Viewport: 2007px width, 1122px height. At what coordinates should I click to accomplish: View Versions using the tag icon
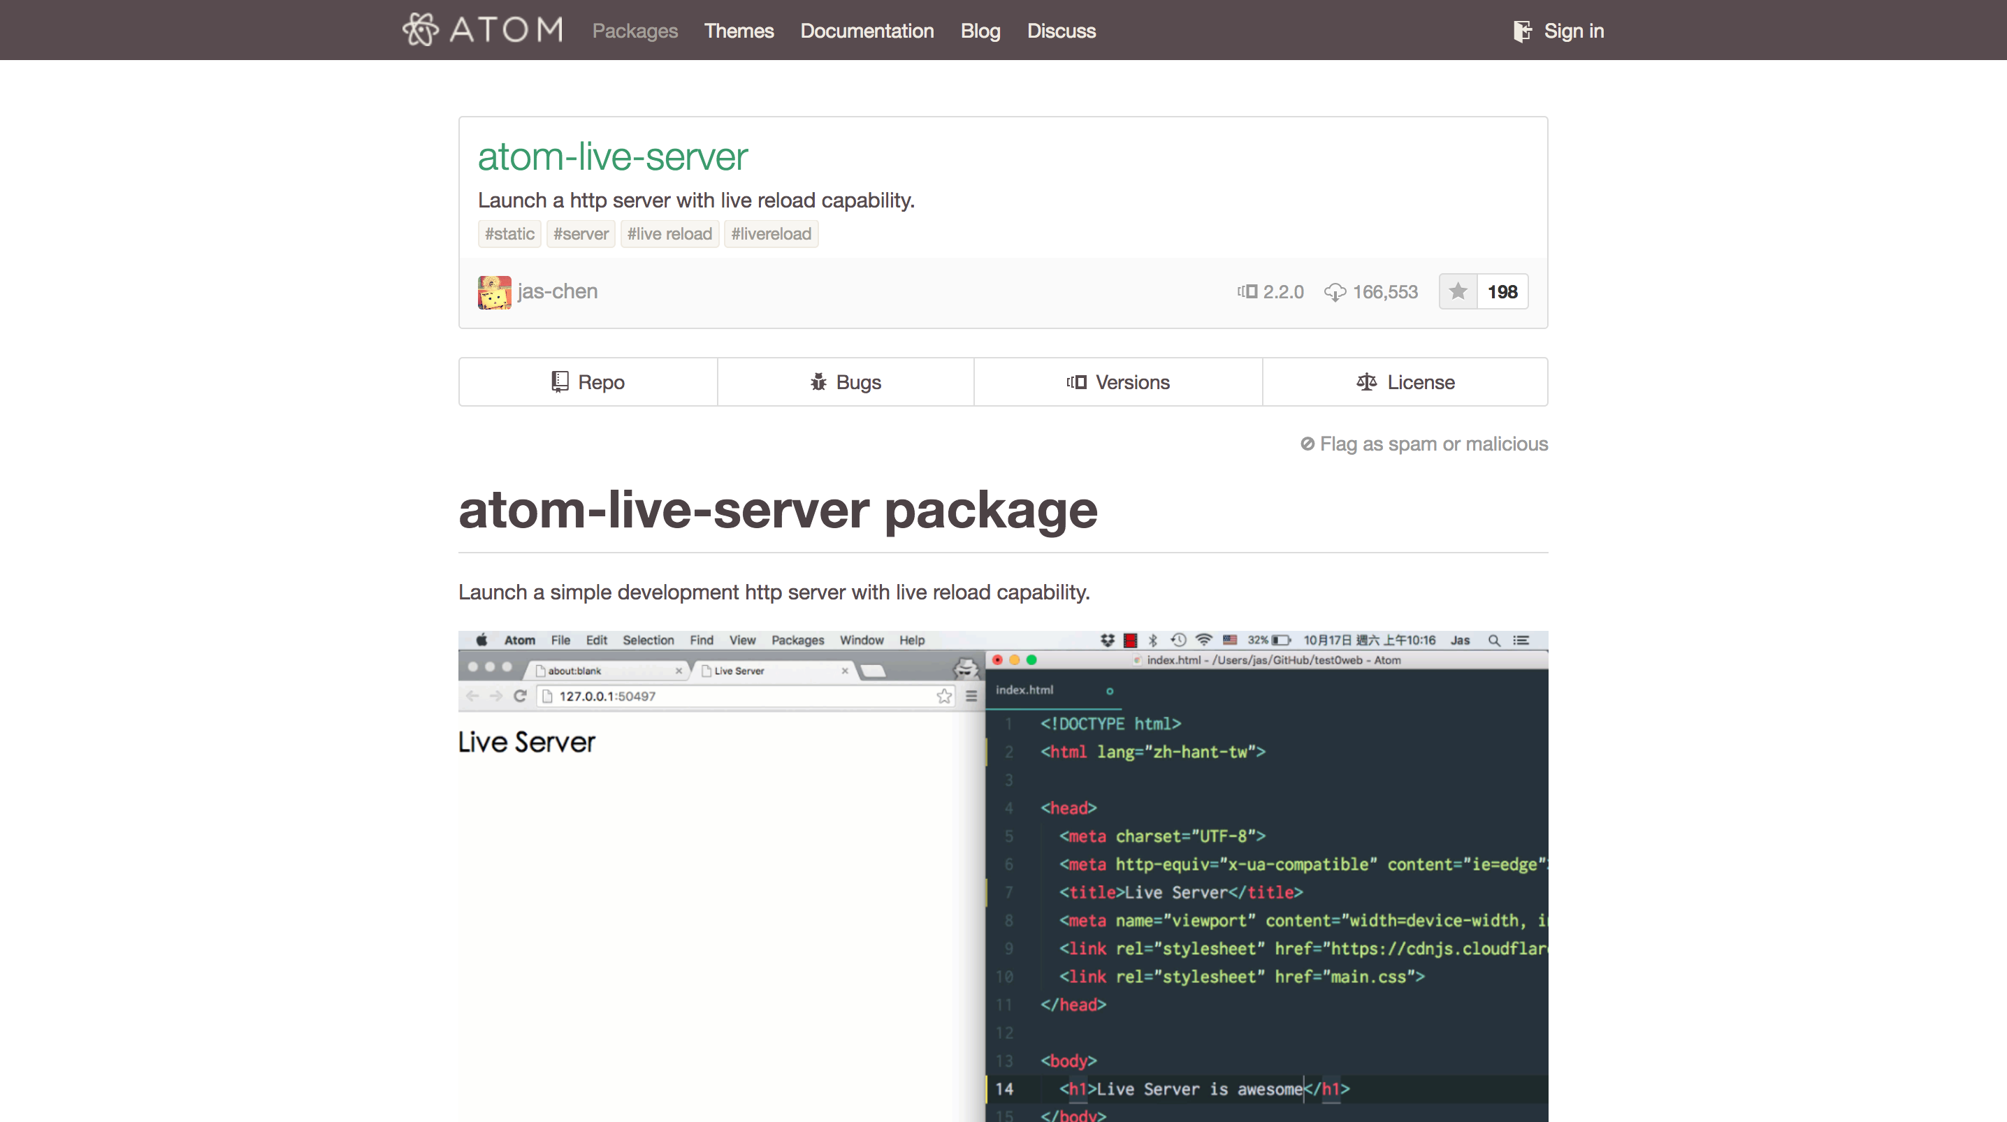1078,381
